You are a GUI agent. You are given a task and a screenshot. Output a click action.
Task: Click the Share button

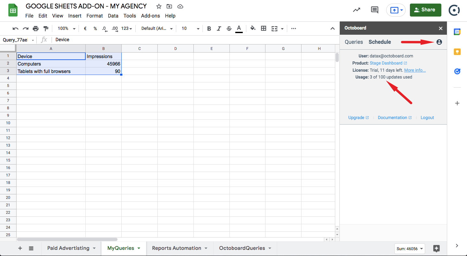coord(425,10)
